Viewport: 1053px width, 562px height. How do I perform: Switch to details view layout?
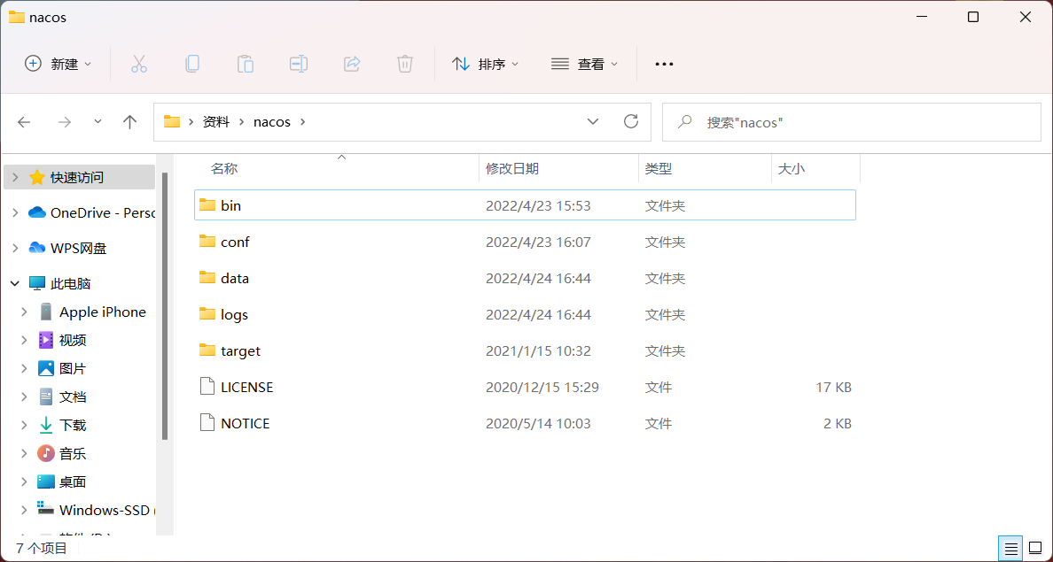pos(1010,549)
